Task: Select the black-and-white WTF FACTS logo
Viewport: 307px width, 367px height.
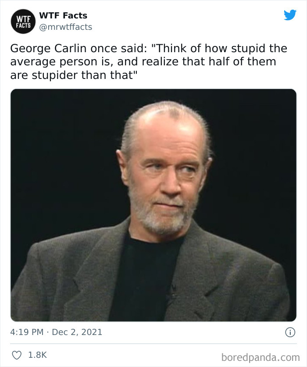Action: [x=22, y=21]
